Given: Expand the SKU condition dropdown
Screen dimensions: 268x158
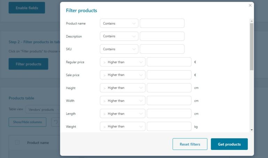Looking at the screenshot, I should pyautogui.click(x=119, y=49).
